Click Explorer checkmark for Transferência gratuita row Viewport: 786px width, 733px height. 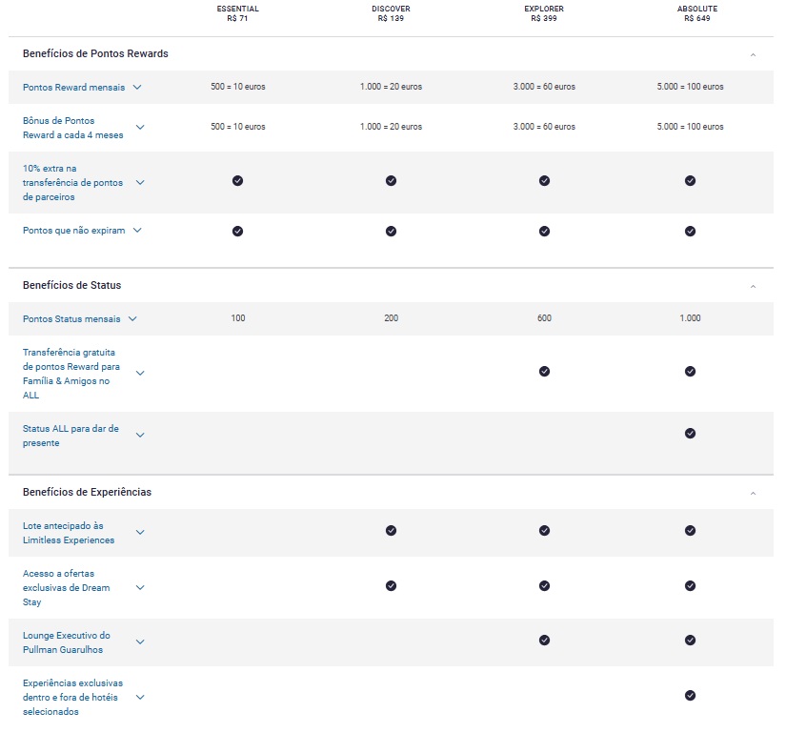(544, 371)
